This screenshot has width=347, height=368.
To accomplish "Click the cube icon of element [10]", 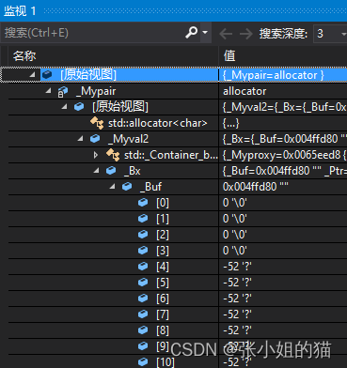I will click(143, 361).
